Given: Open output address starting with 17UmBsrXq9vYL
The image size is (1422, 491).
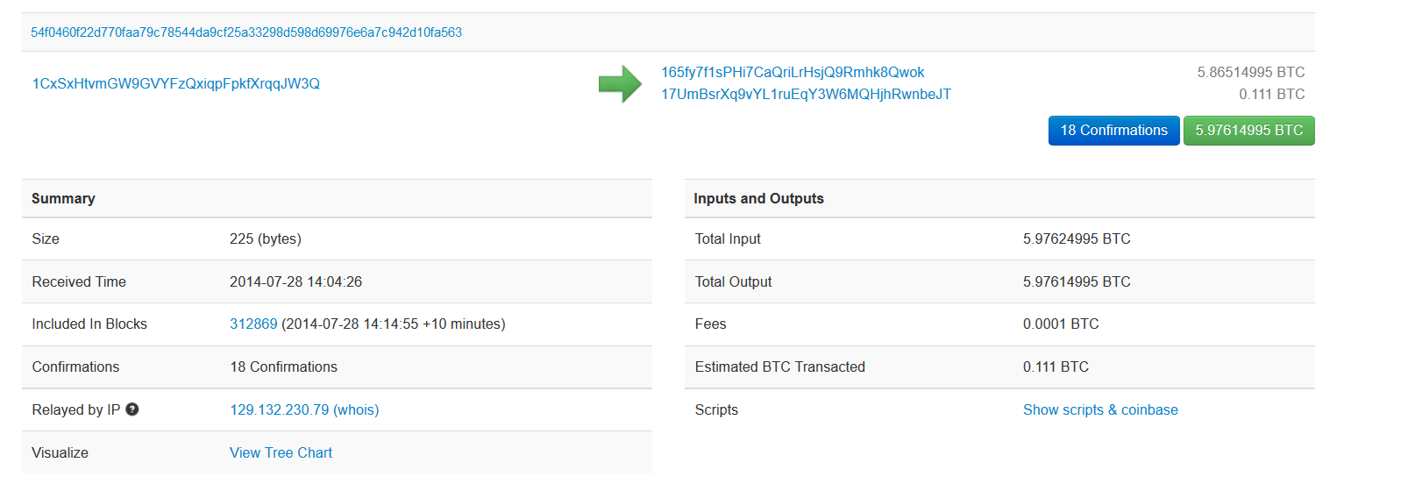Looking at the screenshot, I should (806, 95).
